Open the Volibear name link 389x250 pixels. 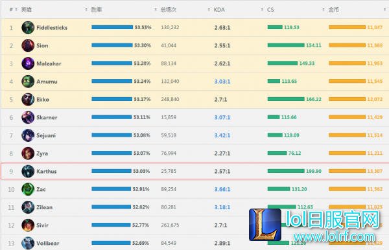pos(47,244)
